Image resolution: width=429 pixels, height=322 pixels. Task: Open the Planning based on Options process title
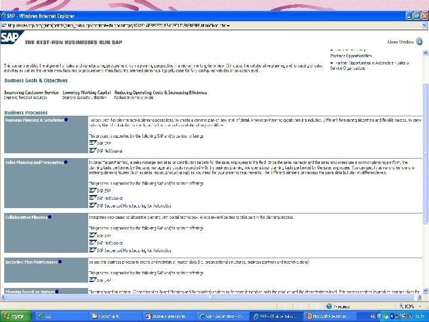[x=30, y=292]
